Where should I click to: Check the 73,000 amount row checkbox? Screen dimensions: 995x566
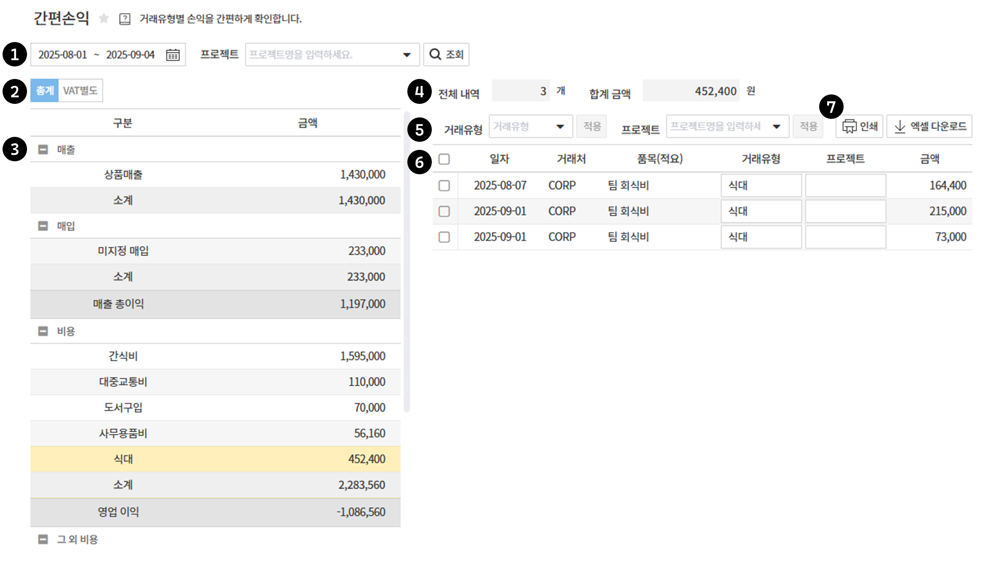coord(444,237)
